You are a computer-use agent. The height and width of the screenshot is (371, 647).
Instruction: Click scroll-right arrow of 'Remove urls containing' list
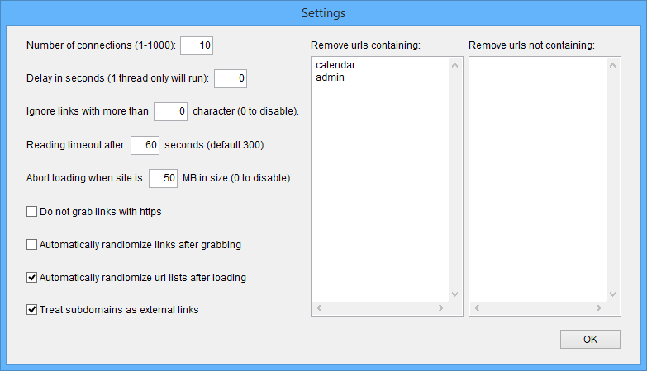click(441, 309)
